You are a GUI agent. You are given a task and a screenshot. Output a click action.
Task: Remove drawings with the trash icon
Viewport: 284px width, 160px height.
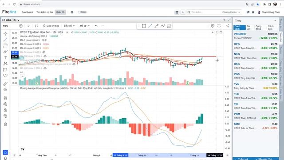(x=5, y=124)
